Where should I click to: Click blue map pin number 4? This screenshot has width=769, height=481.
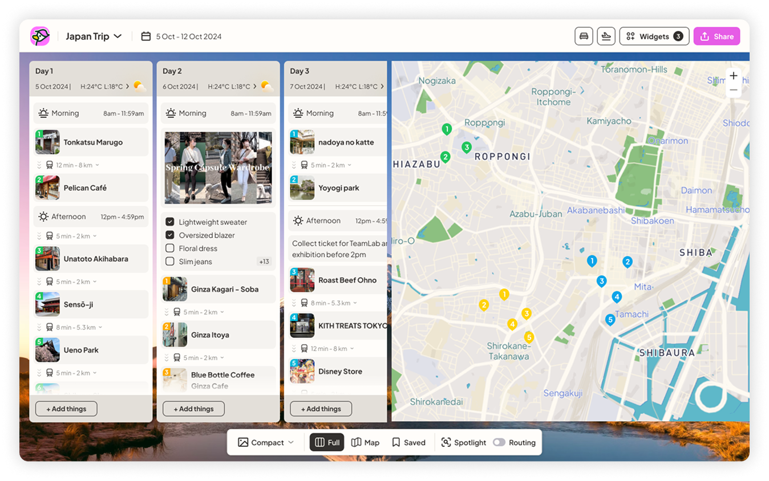617,296
